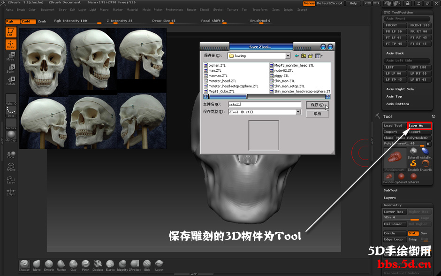Click the Lasso selection icon
Image resolution: width=441 pixels, height=276 pixels.
[x=11, y=179]
